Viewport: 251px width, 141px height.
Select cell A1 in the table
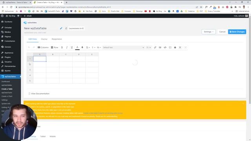coord(40,59)
